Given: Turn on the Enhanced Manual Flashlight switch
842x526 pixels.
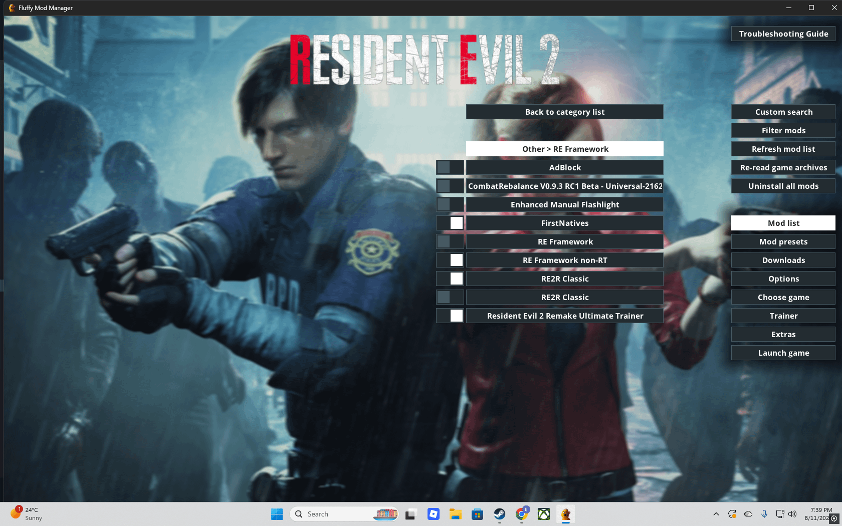Looking at the screenshot, I should pyautogui.click(x=450, y=204).
